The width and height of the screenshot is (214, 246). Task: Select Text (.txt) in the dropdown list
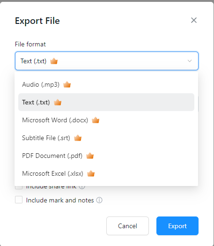(x=106, y=102)
